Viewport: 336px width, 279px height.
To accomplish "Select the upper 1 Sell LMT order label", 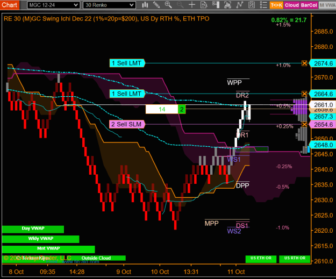I will [x=127, y=63].
